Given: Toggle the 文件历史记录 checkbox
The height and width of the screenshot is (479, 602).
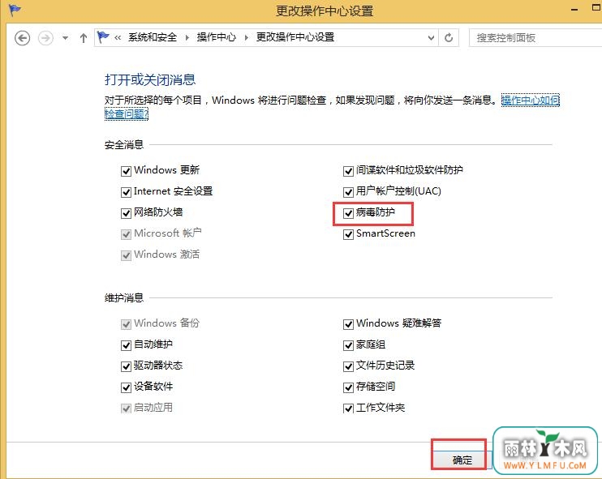Looking at the screenshot, I should coord(348,366).
